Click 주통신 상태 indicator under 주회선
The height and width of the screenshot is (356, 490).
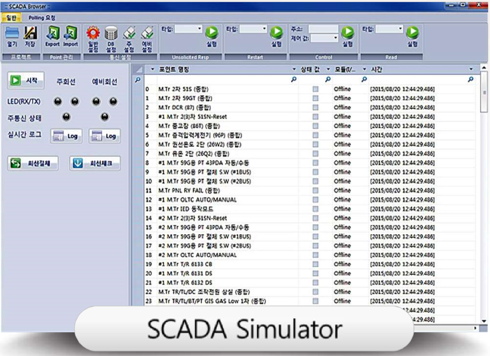click(66, 117)
